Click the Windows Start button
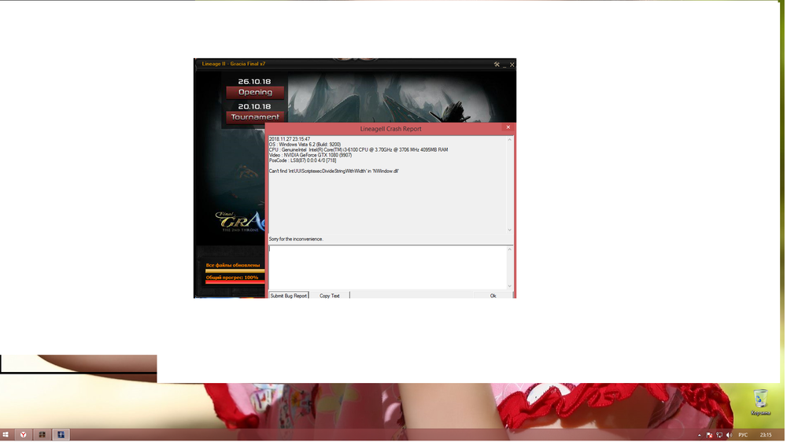This screenshot has width=787, height=442. coord(6,435)
